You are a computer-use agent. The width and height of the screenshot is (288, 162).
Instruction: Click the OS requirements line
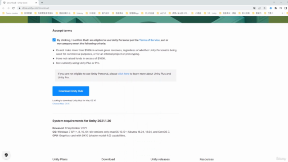pos(111,132)
